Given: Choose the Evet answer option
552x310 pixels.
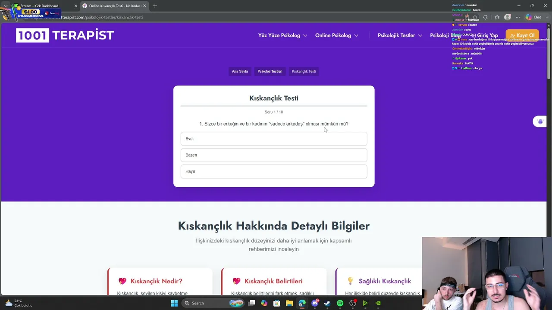Looking at the screenshot, I should coord(274,139).
